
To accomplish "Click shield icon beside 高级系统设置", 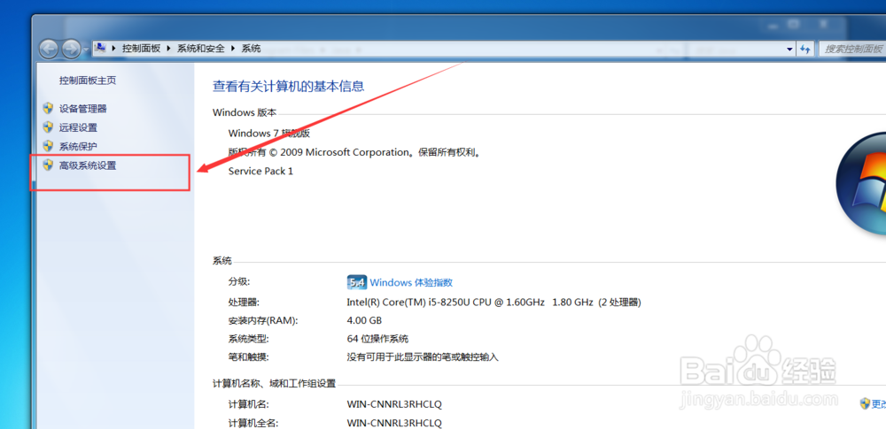I will (48, 166).
